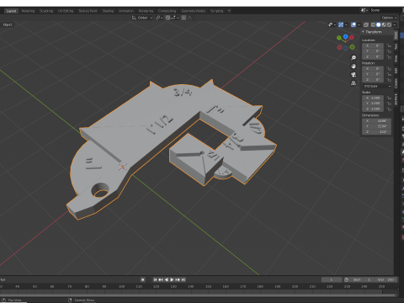Toggle the camera view icon

pyautogui.click(x=353, y=75)
